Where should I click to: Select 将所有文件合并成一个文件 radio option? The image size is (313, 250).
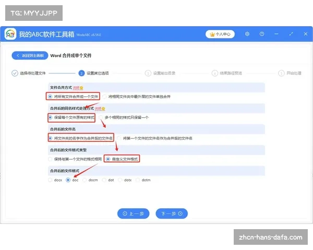[73, 97]
